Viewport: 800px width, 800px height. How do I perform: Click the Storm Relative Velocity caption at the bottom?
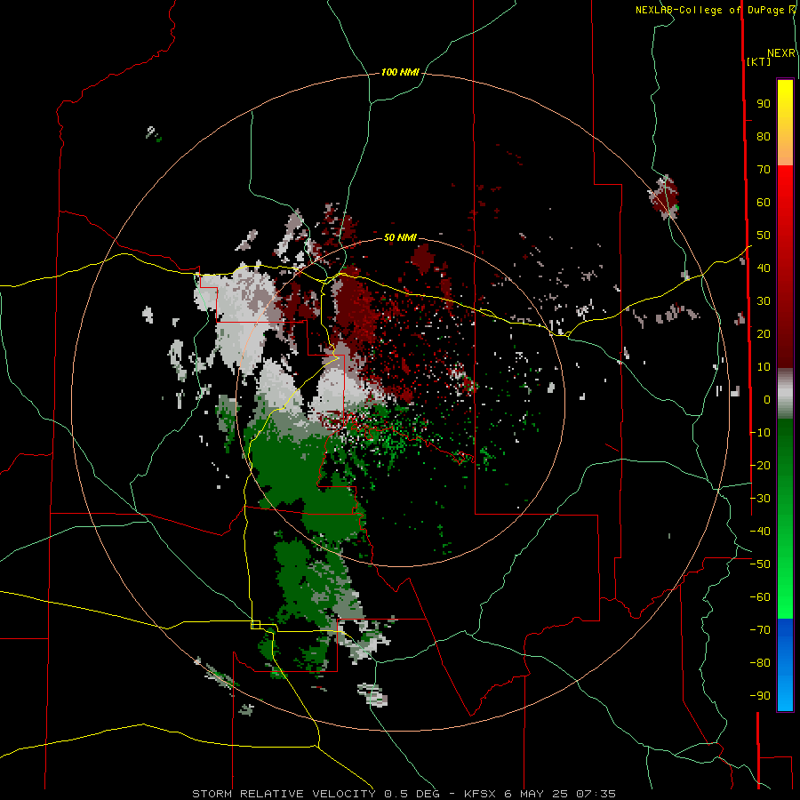404,794
